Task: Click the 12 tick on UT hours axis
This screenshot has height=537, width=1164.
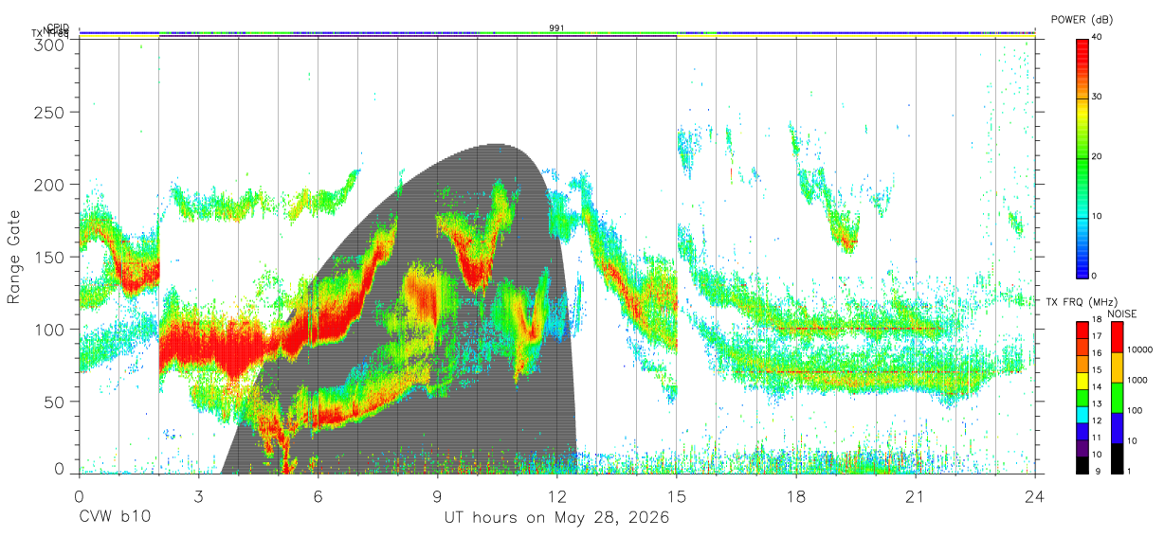Action: (x=556, y=495)
